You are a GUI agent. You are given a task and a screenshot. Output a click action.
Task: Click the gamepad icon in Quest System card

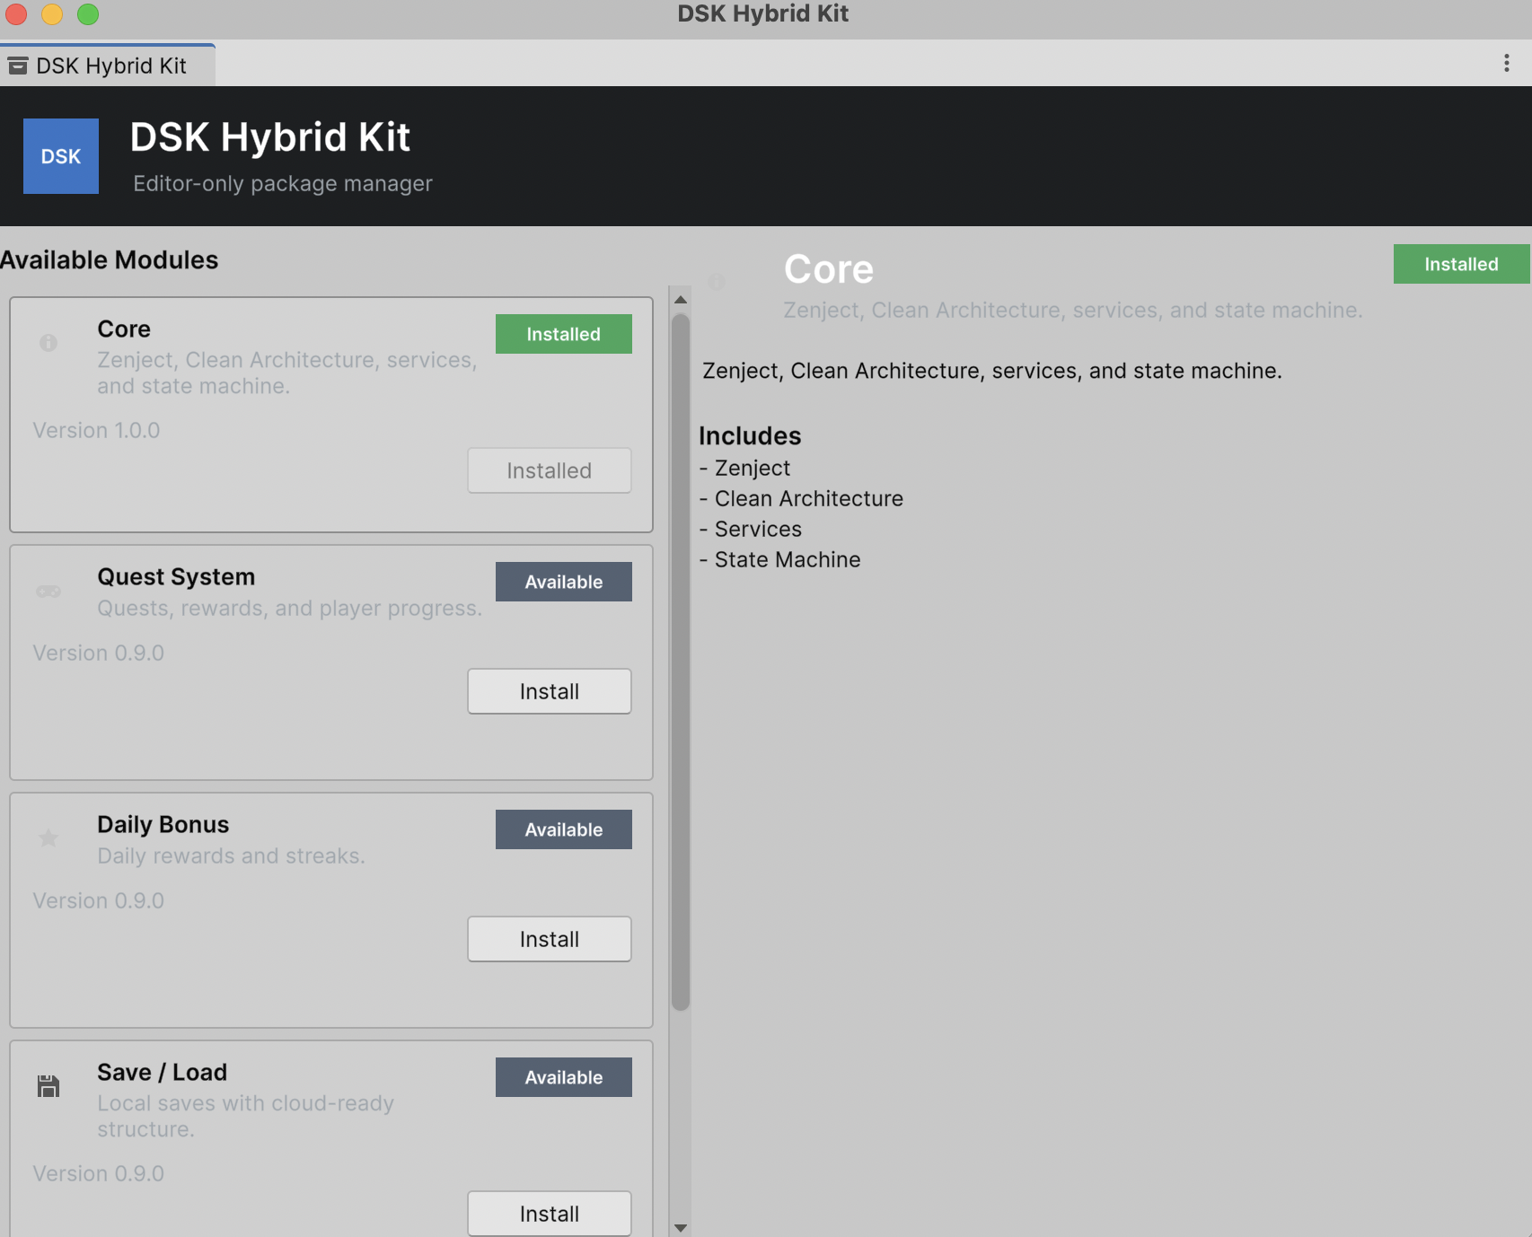click(x=48, y=591)
